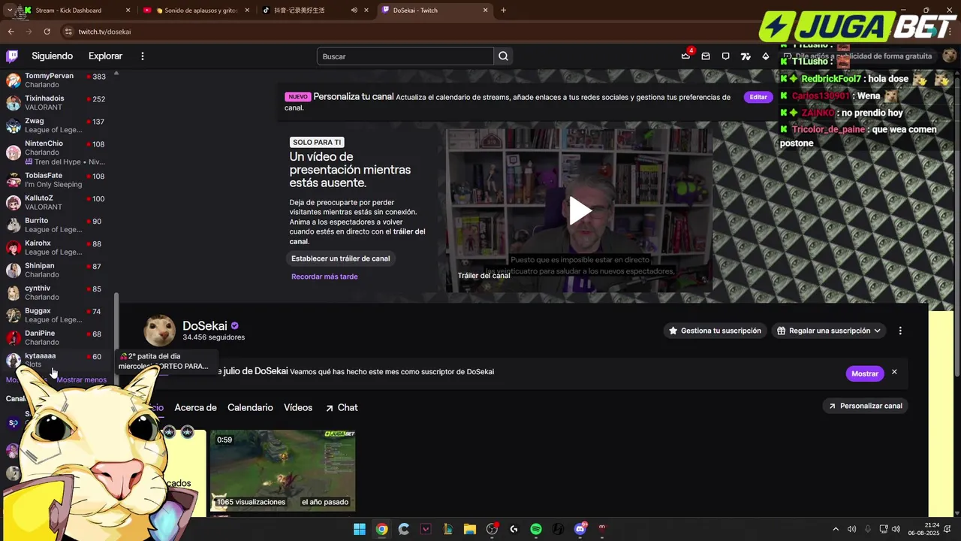Go to Explorar page

coord(105,56)
